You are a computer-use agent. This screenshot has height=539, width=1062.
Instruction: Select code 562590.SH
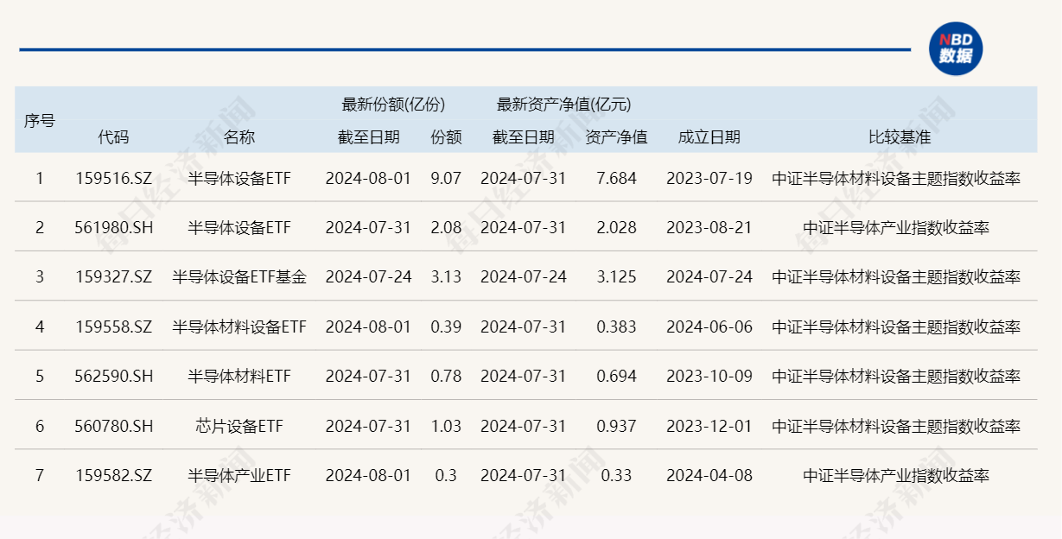113,376
